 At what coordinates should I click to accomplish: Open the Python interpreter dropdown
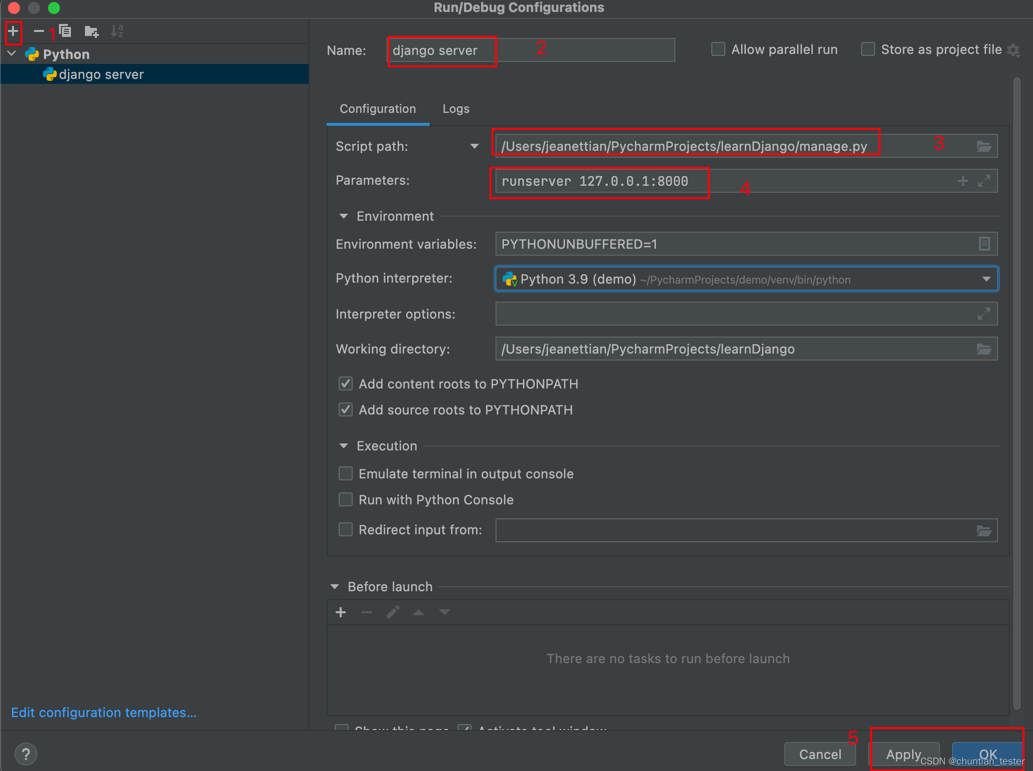986,279
